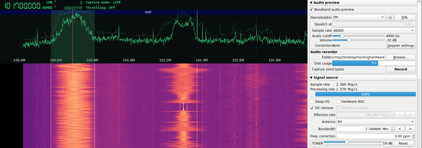Click the Freq. correction stepper arrows
The width and height of the screenshot is (422, 148).
point(413,136)
